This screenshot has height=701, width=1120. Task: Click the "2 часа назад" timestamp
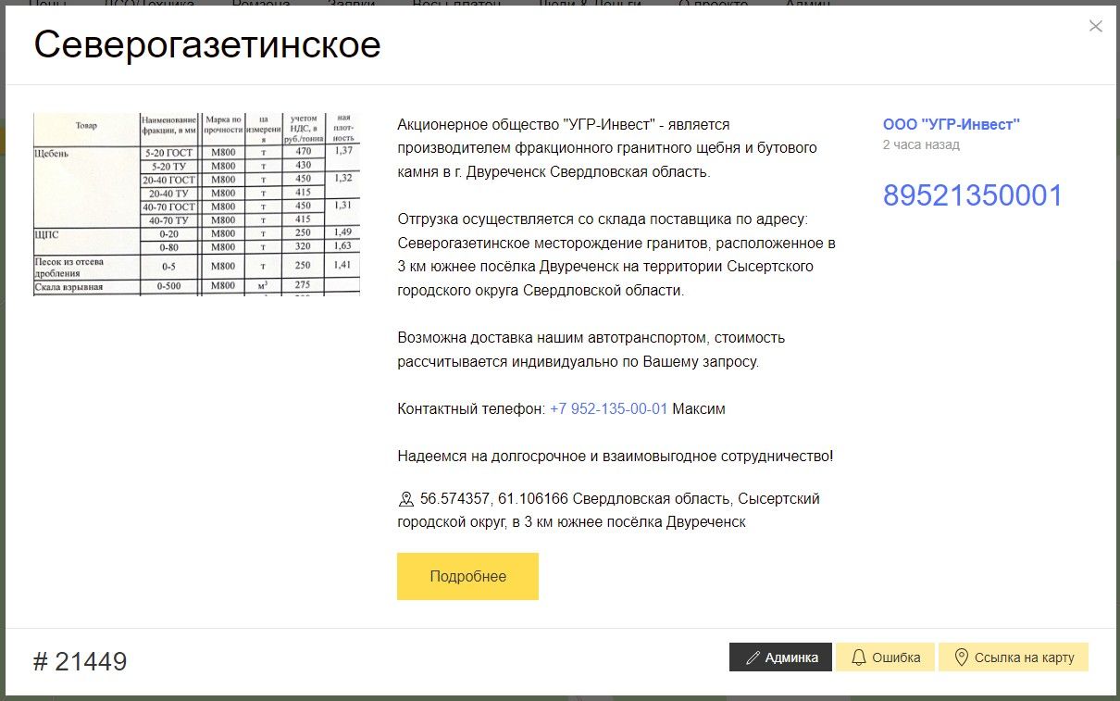pyautogui.click(x=921, y=144)
